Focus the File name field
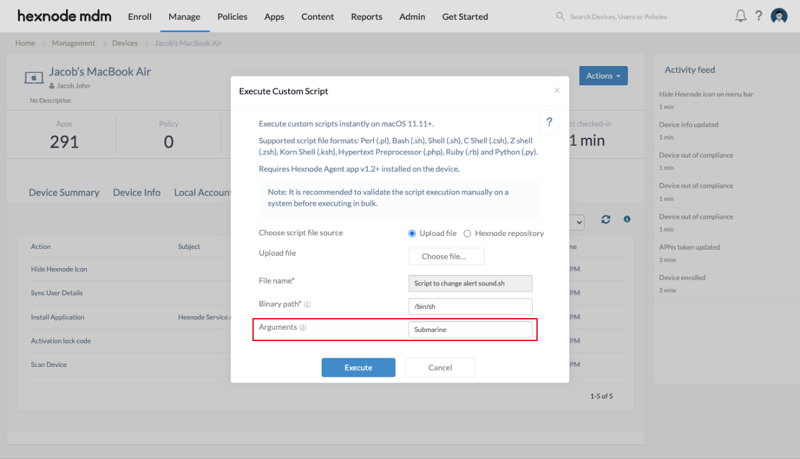This screenshot has width=800, height=459. (x=470, y=284)
